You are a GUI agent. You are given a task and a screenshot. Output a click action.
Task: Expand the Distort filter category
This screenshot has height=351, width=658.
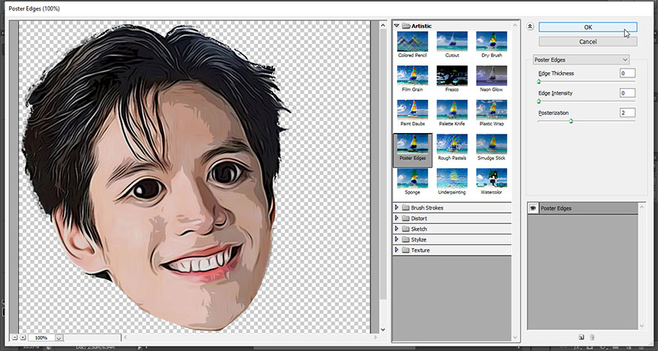(x=397, y=218)
